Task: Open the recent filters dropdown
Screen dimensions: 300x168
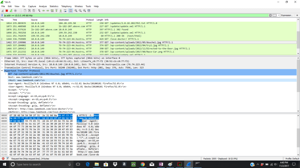Action: tap(279, 15)
